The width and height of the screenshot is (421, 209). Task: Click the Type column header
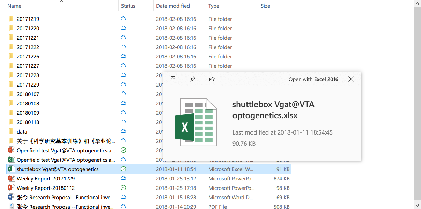tap(214, 6)
